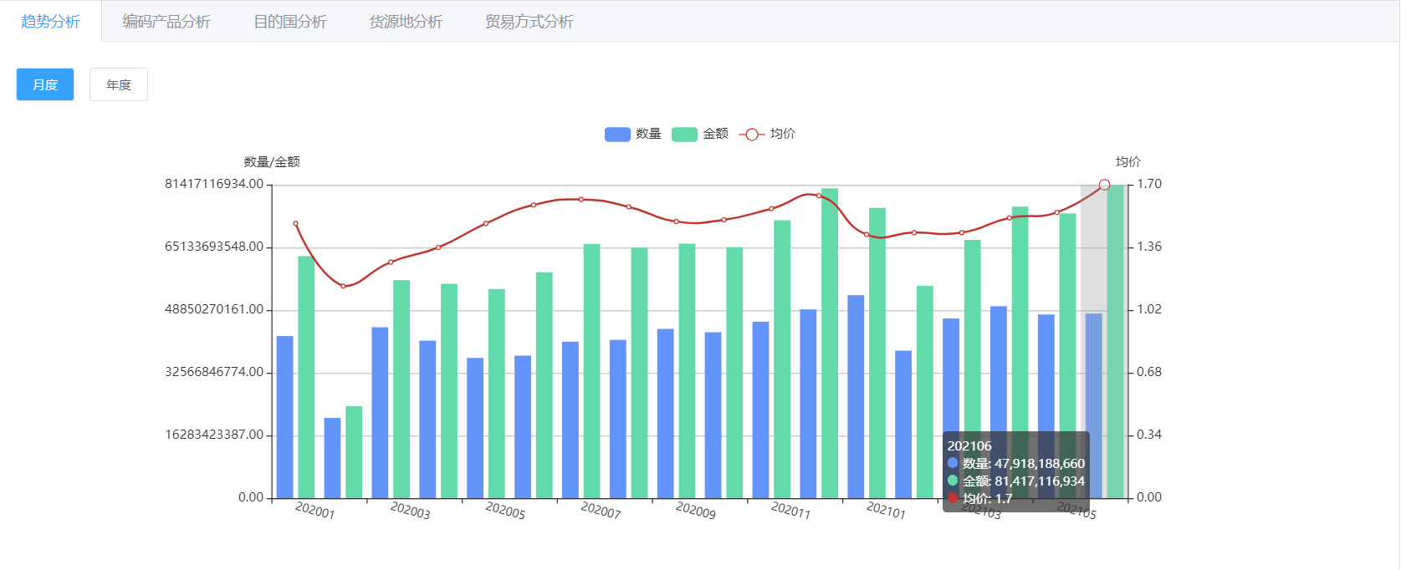Switch to the 目的国分析 tab
Screen dimensions: 1401x570
[x=290, y=22]
